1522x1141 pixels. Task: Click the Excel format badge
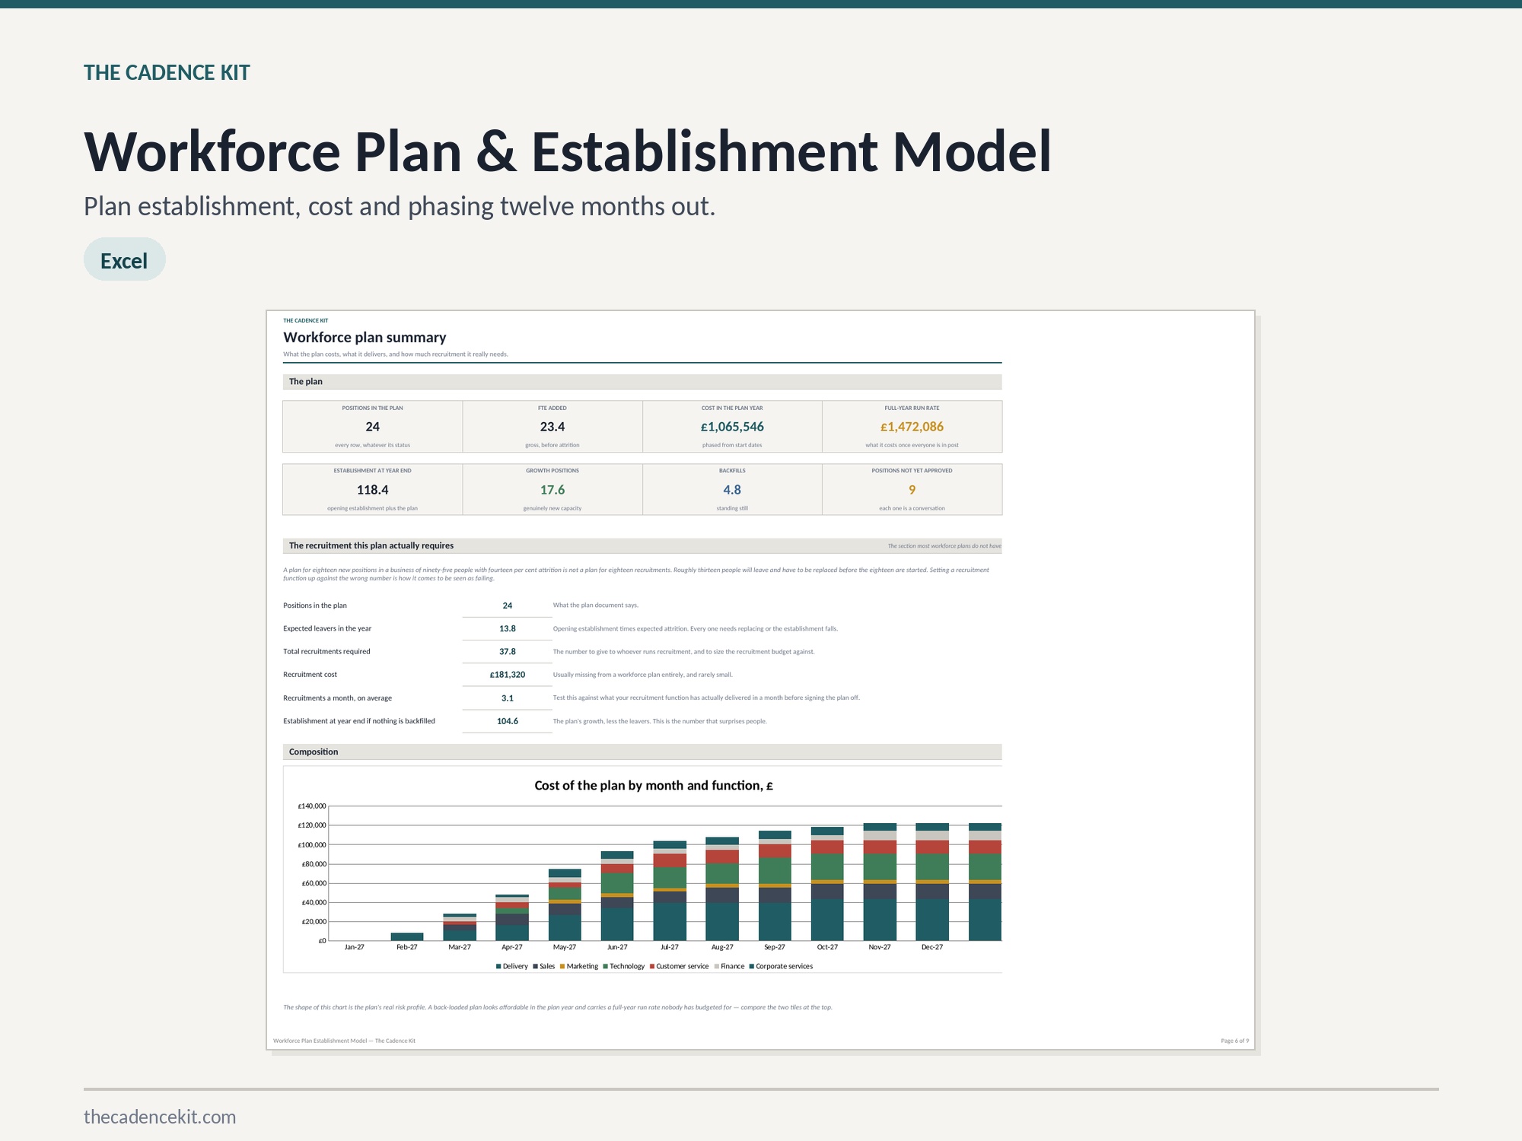point(124,259)
